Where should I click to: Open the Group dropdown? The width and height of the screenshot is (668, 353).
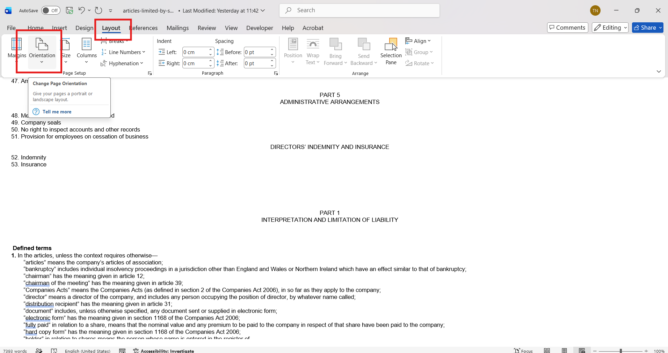[x=419, y=52]
